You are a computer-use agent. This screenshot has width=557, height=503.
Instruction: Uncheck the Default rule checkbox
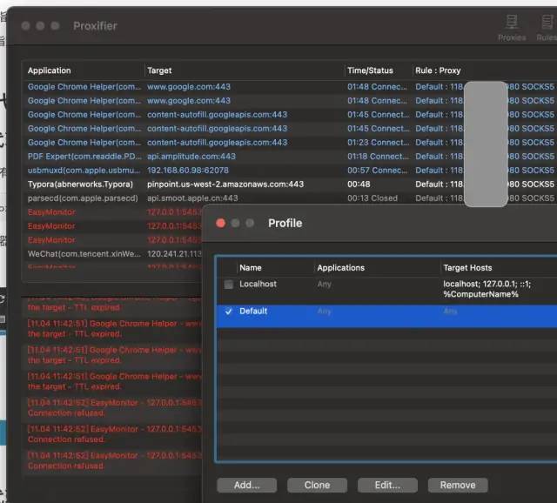click(x=228, y=312)
